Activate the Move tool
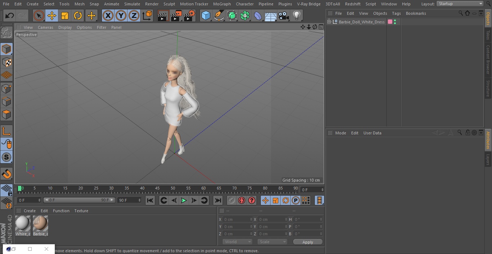 pos(52,15)
